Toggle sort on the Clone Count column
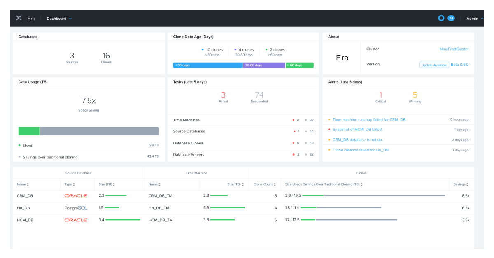The image size is (494, 258). 265,184
